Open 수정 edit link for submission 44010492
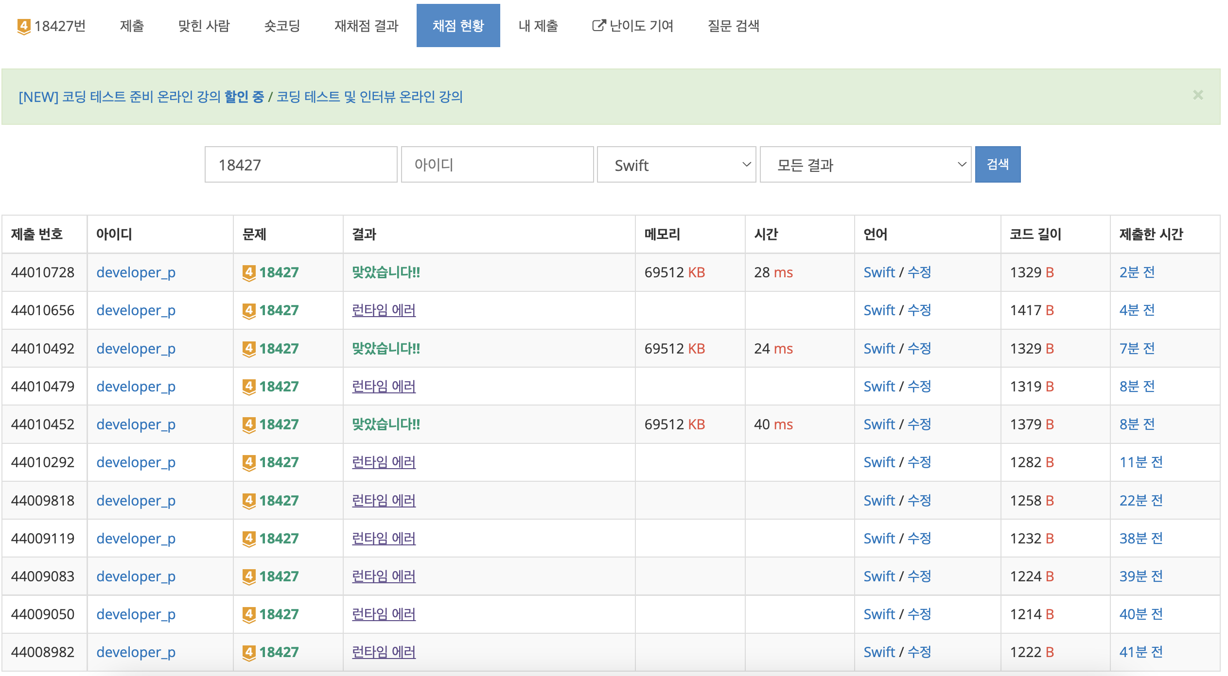 (x=919, y=349)
